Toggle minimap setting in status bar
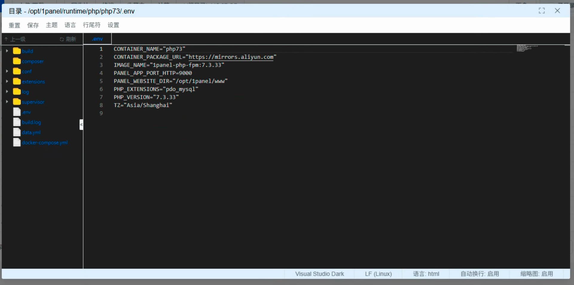Image resolution: width=574 pixels, height=285 pixels. click(x=536, y=274)
